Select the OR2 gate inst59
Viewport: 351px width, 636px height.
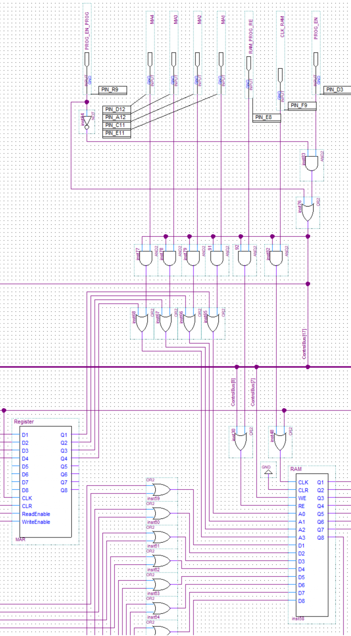point(162,490)
